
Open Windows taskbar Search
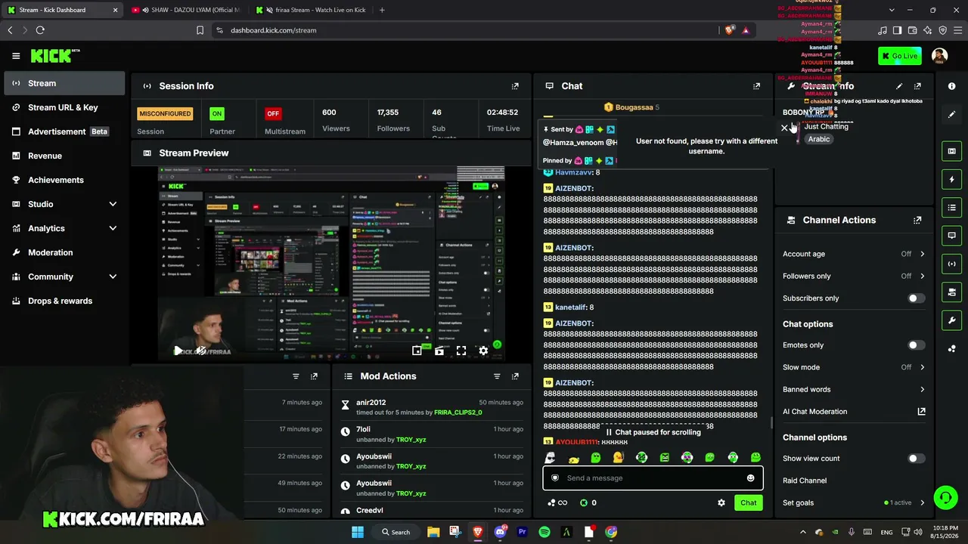[396, 532]
